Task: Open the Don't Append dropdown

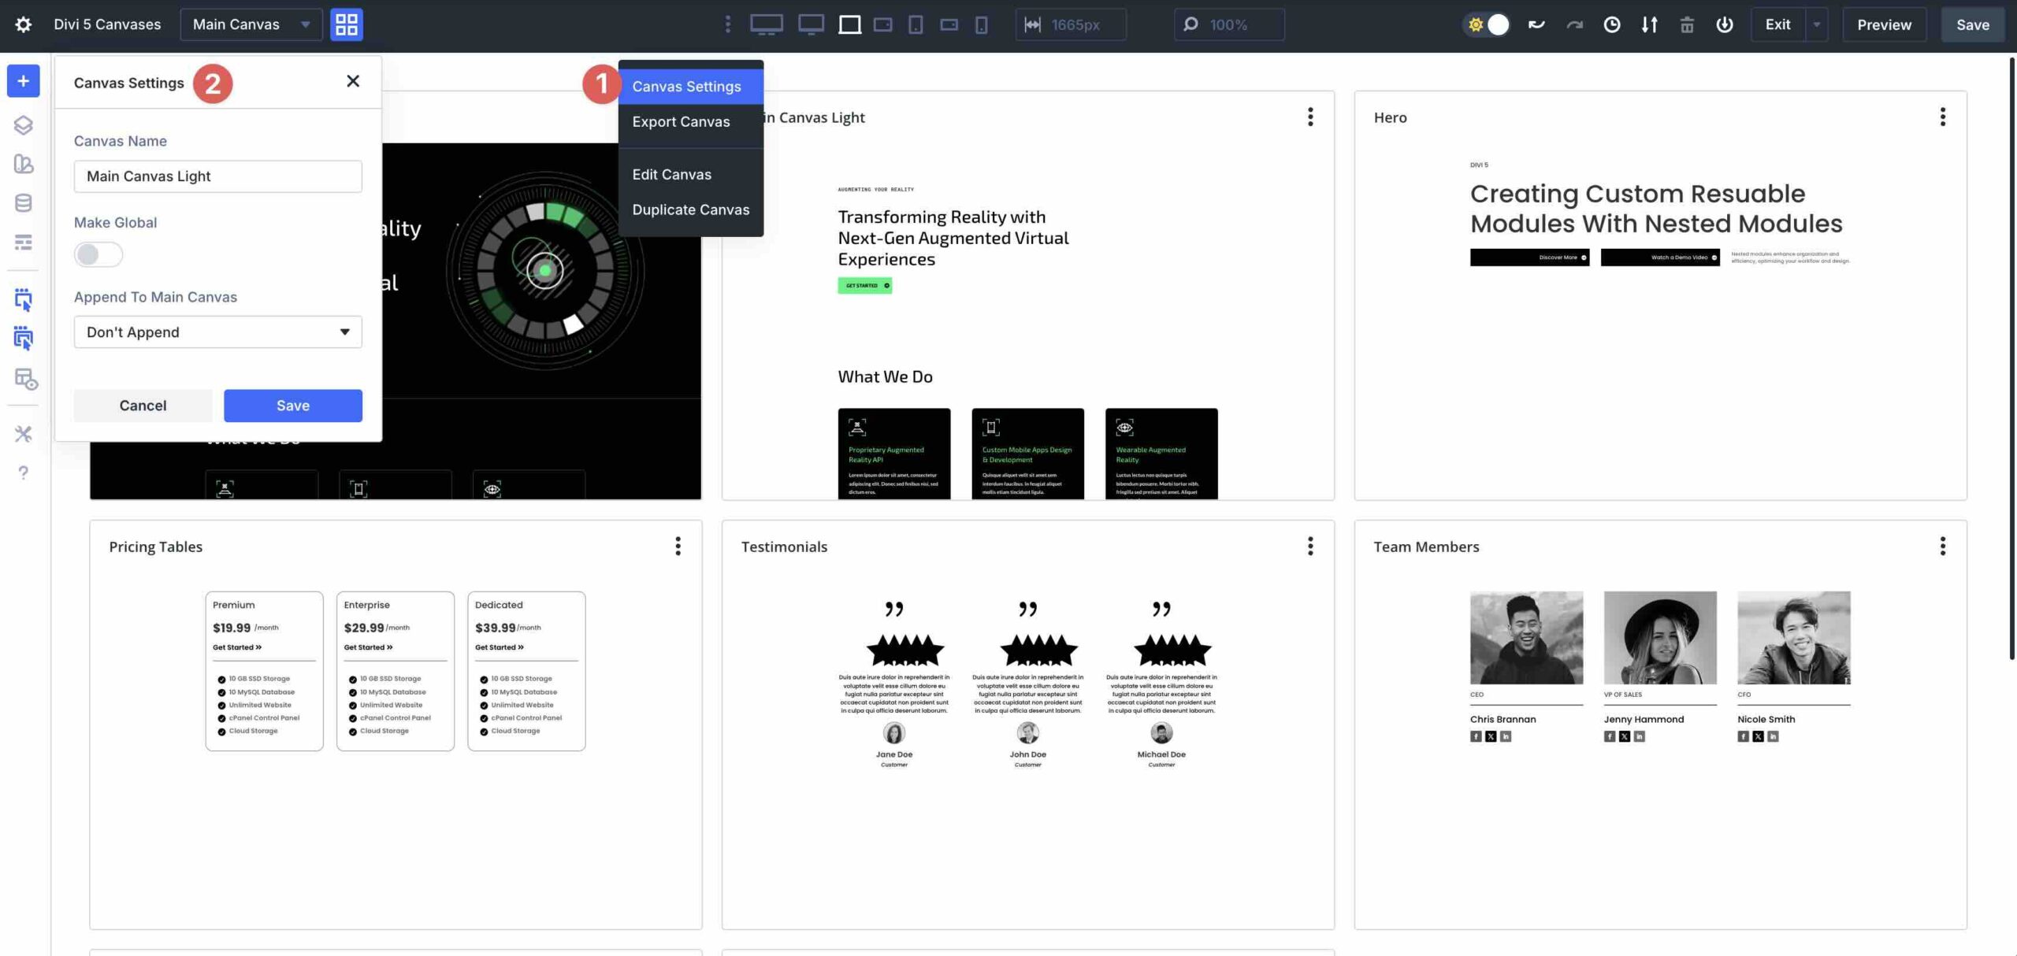Action: (217, 332)
